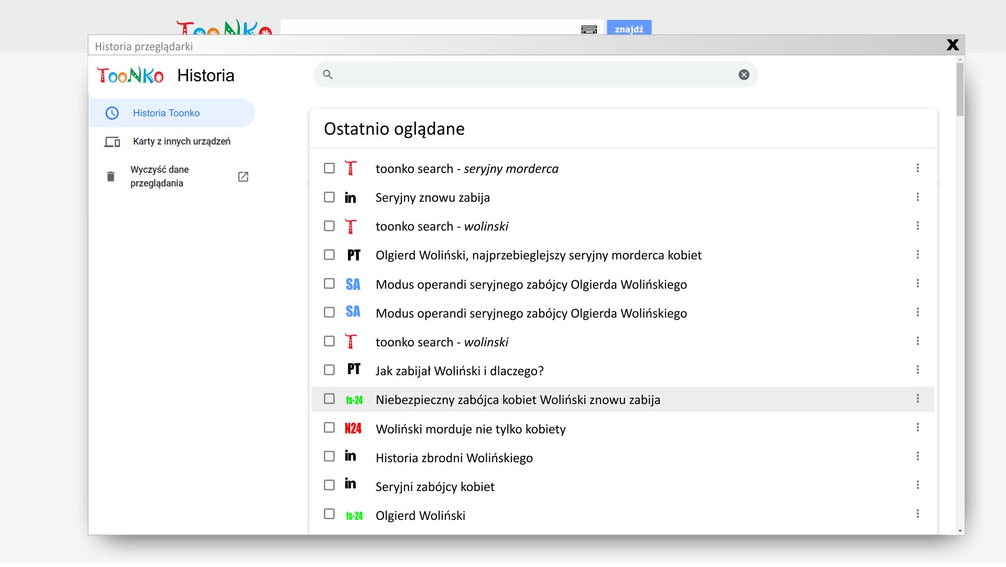Click the Toonko logo in history header
1006x567 pixels.
click(x=130, y=75)
